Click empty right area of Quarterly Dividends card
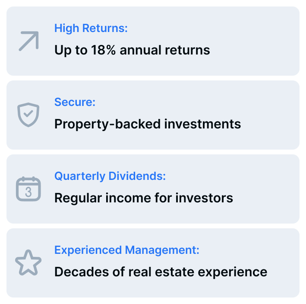Image resolution: width=306 pixels, height=304 pixels. [268, 189]
